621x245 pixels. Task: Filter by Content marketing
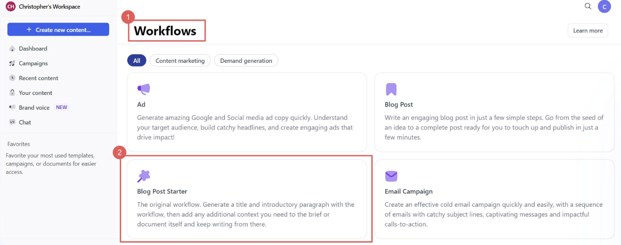[x=180, y=60]
